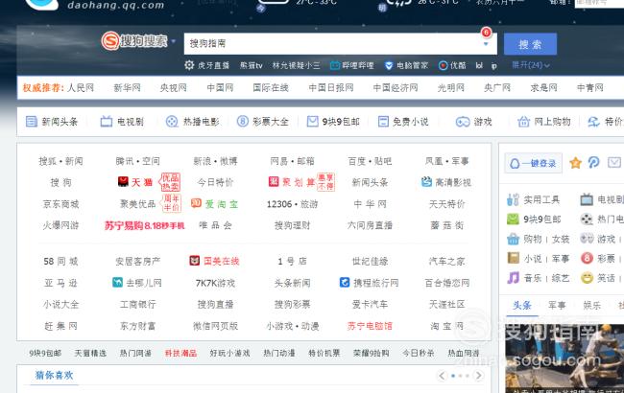Open the 游戏 gamepad icon
Viewport: 624px width, 393px height.
point(463,122)
